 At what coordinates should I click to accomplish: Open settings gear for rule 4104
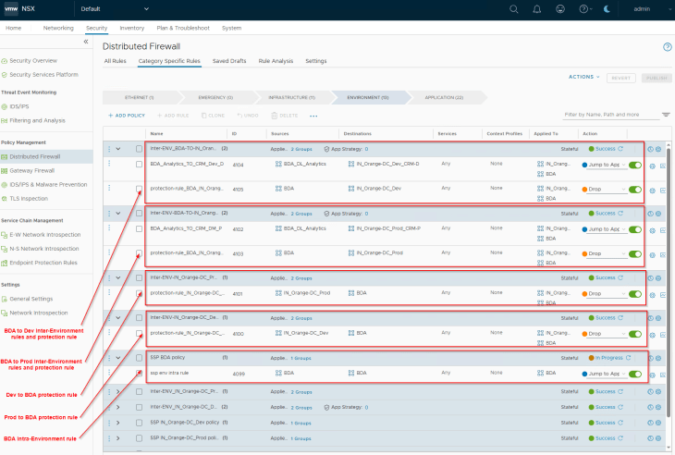(x=652, y=165)
